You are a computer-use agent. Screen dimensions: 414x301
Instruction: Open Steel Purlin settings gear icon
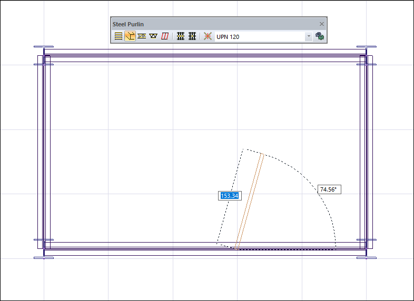319,36
